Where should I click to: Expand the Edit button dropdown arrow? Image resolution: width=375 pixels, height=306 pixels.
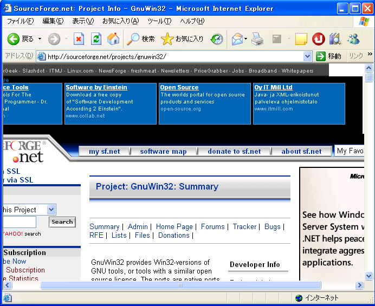coord(289,39)
